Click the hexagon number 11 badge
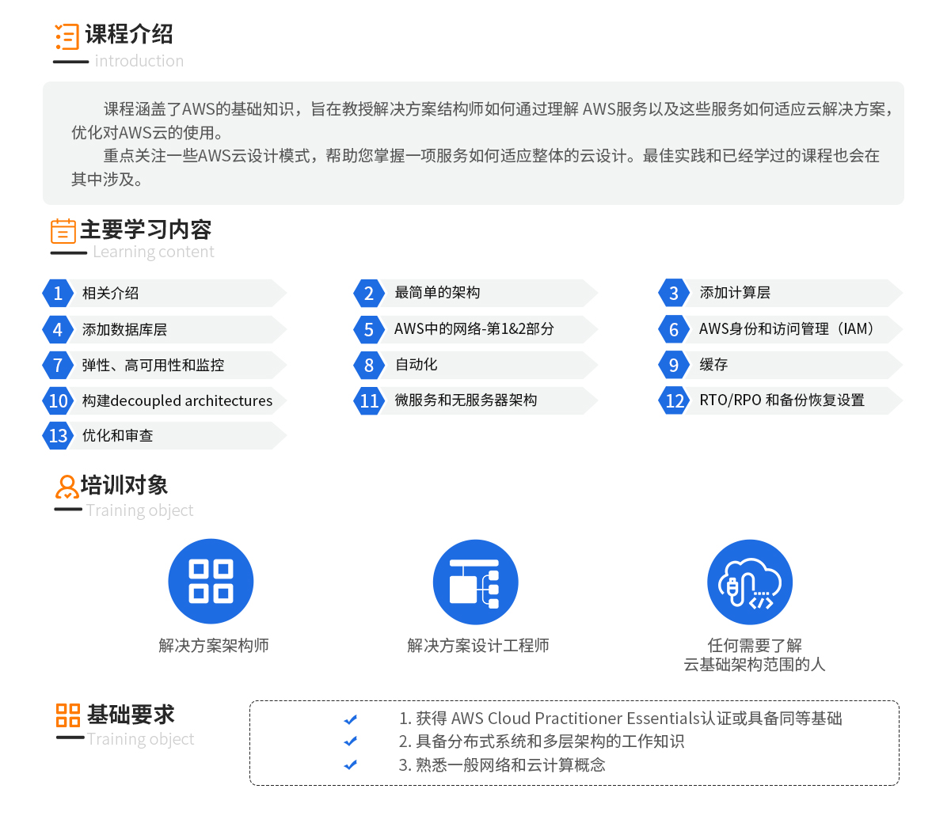Screen dimensions: 951x823 tap(369, 400)
